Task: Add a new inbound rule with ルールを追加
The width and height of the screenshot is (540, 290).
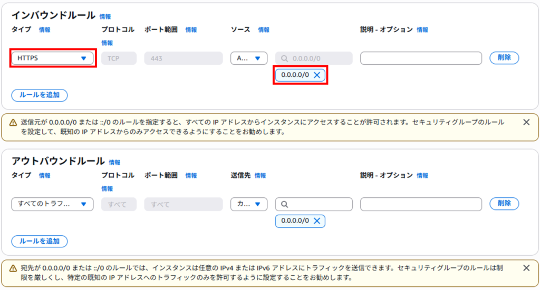Action: point(39,95)
